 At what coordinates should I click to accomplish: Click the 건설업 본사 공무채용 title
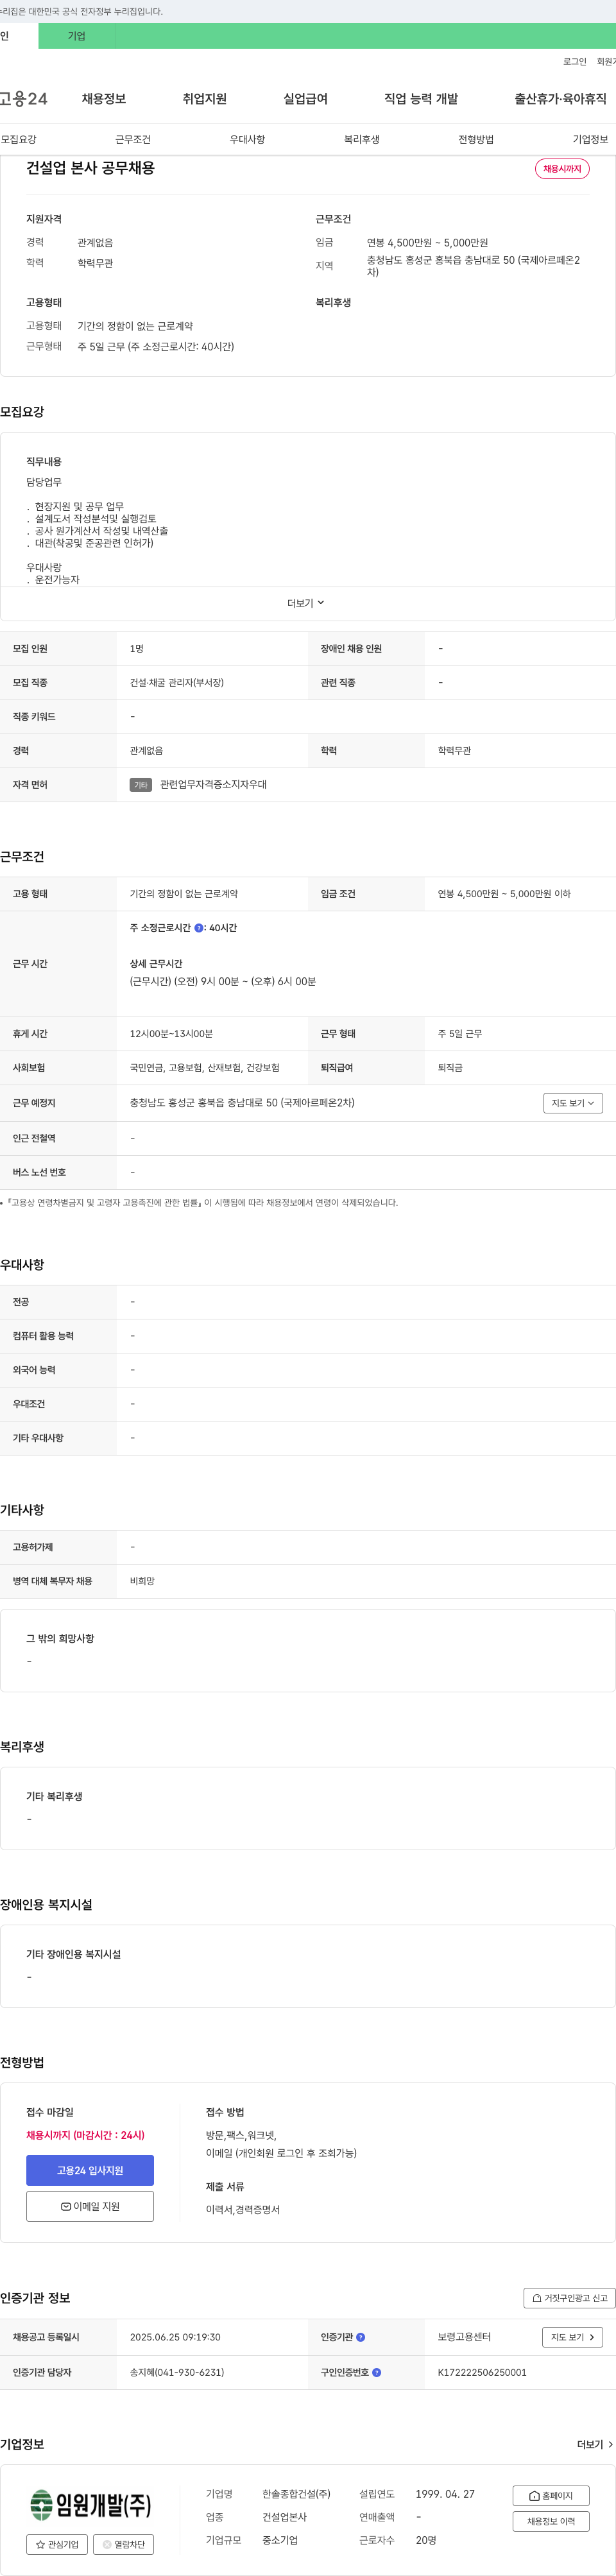click(90, 168)
